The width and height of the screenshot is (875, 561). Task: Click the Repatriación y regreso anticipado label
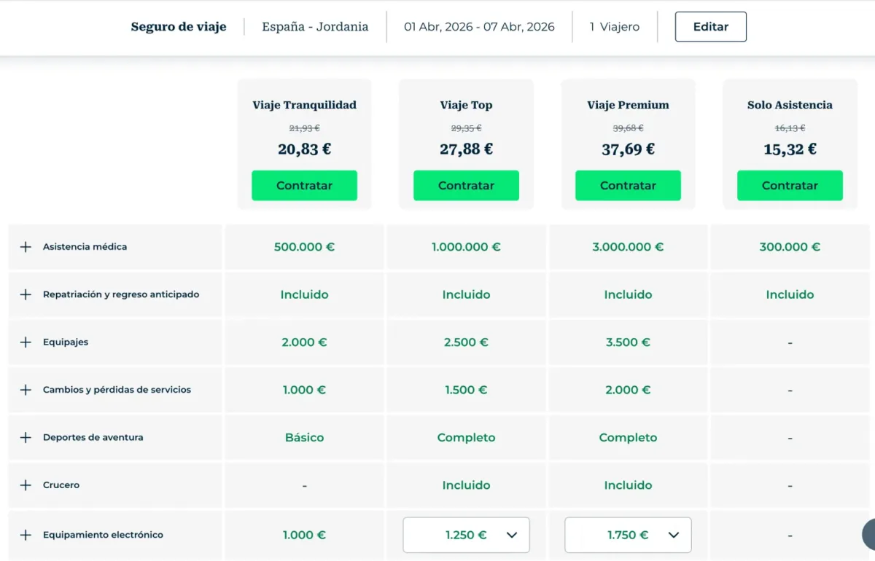tap(121, 295)
